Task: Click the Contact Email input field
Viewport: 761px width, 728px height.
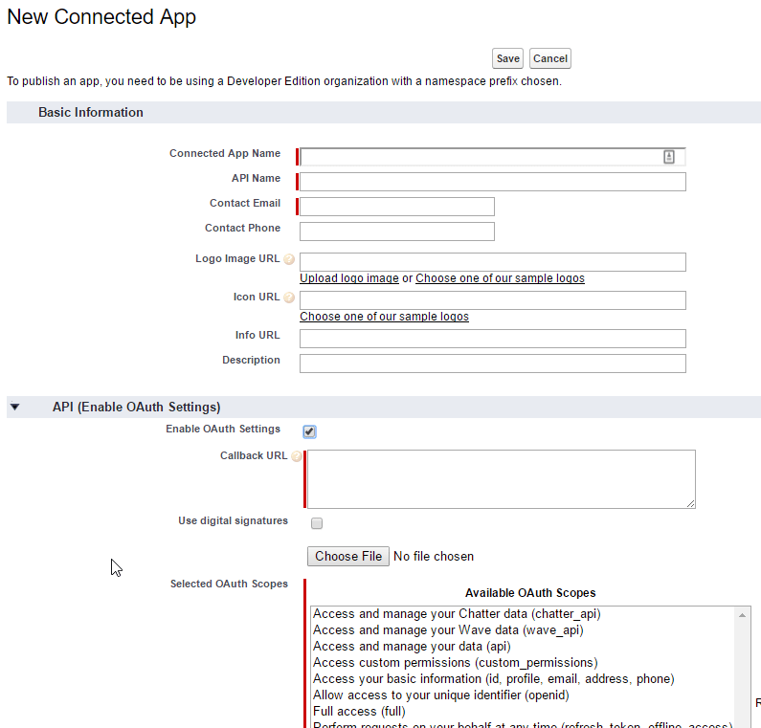Action: tap(397, 207)
